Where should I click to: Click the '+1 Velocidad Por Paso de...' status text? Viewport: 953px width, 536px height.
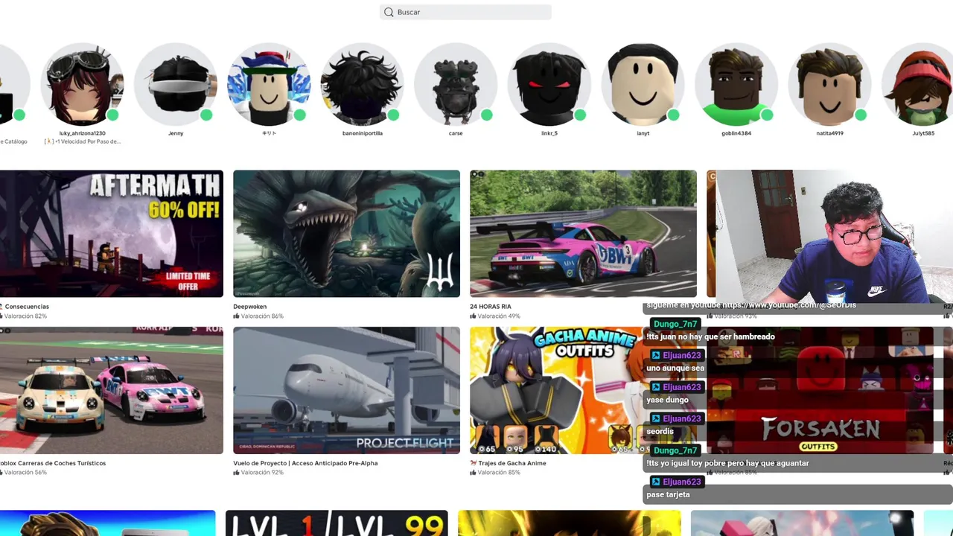83,141
